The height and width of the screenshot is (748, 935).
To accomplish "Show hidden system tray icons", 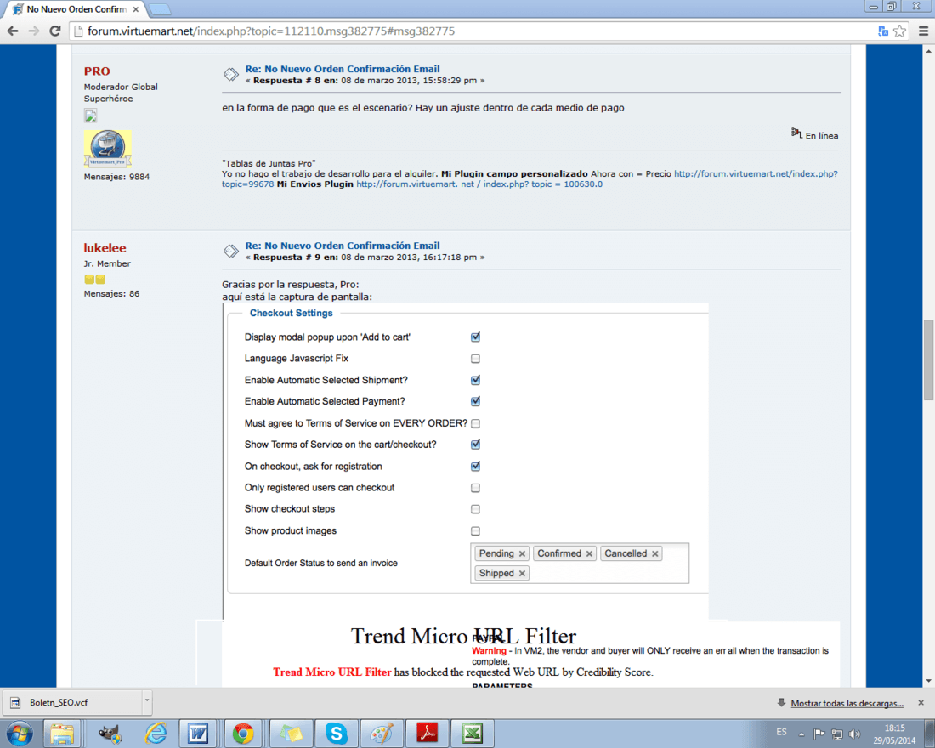I will pos(802,734).
